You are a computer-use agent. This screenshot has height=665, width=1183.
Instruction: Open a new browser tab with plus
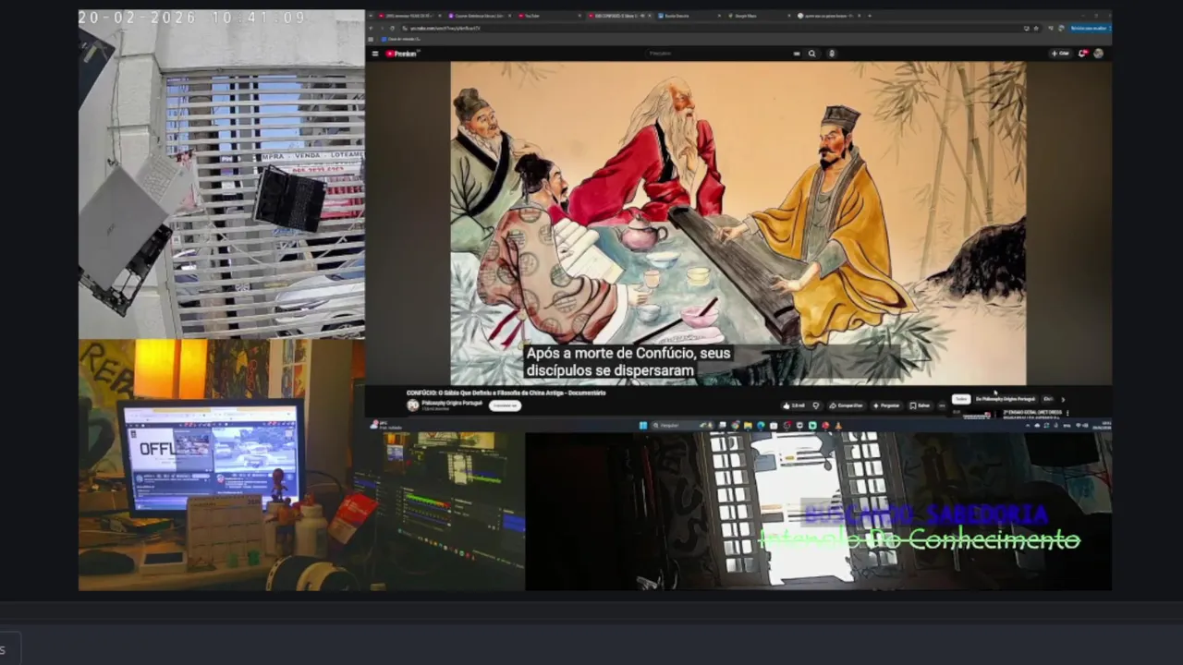pyautogui.click(x=870, y=16)
